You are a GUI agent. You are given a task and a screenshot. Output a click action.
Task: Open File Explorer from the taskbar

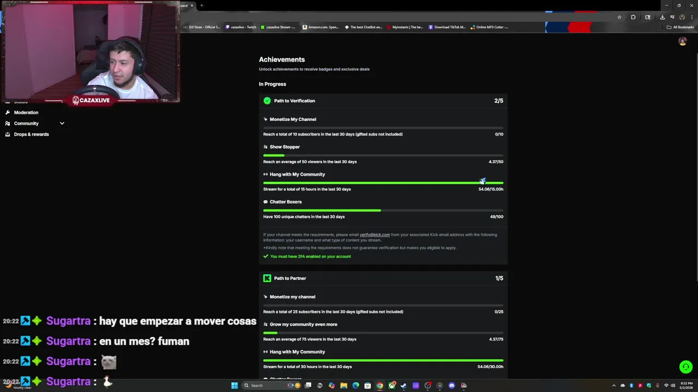tap(344, 385)
